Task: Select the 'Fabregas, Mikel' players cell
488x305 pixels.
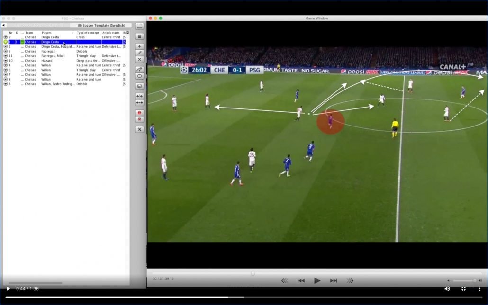Action: [53, 56]
